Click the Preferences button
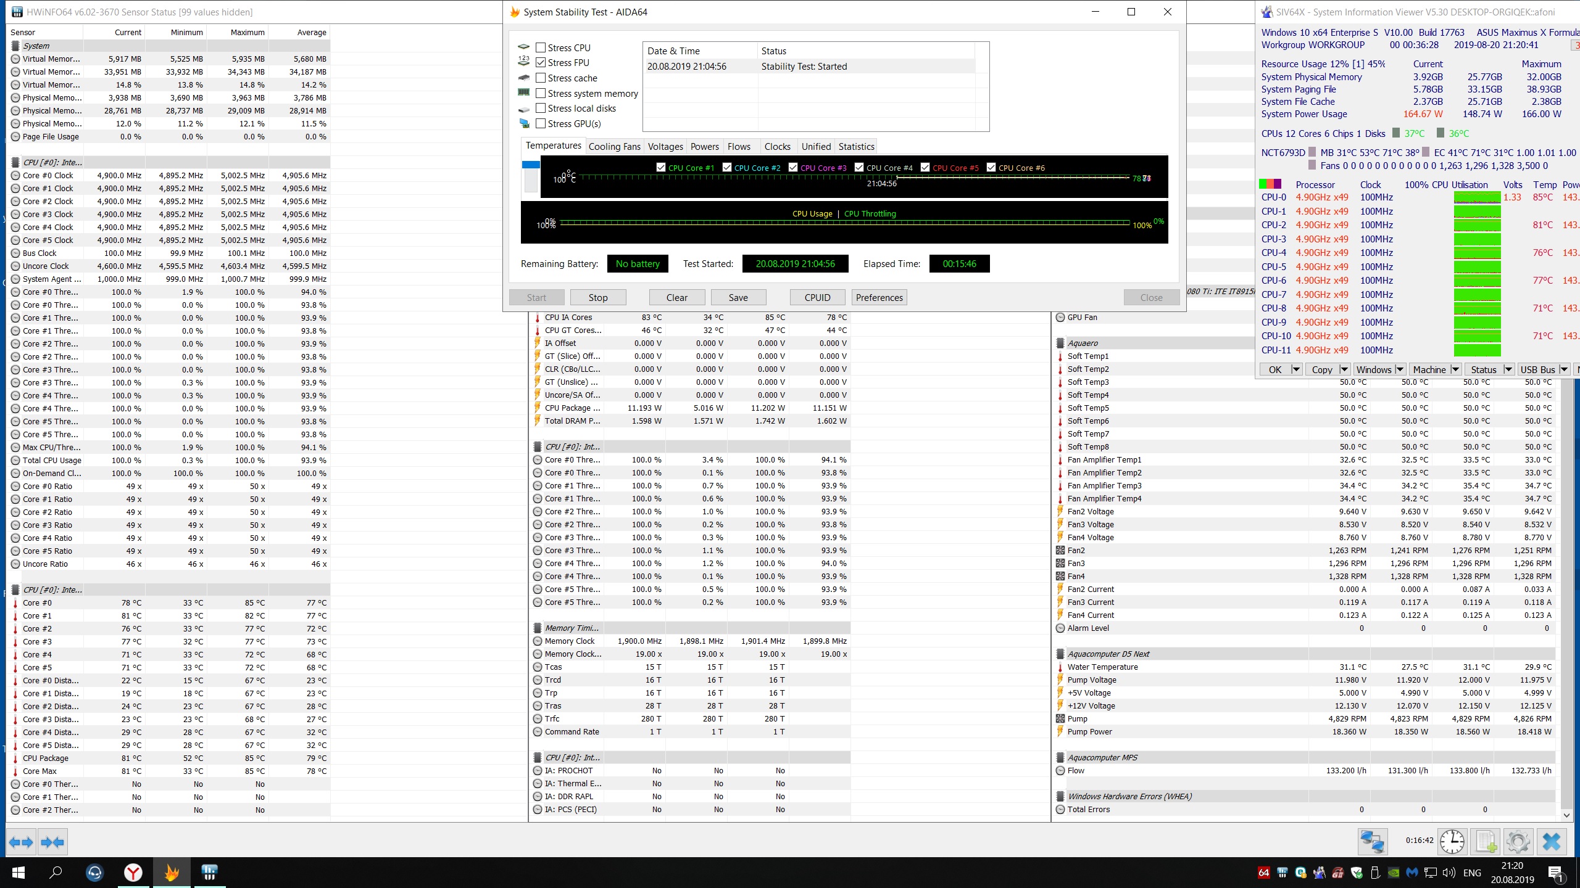 point(879,298)
